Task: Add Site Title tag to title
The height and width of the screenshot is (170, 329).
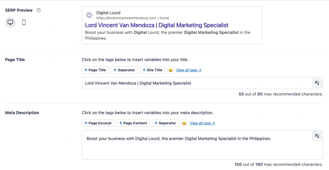Action: 152,70
